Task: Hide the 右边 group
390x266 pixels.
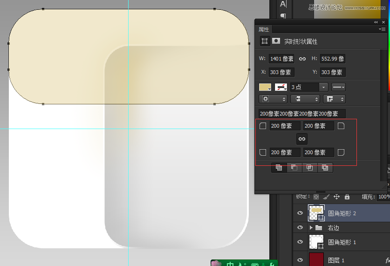Action: pyautogui.click(x=300, y=227)
